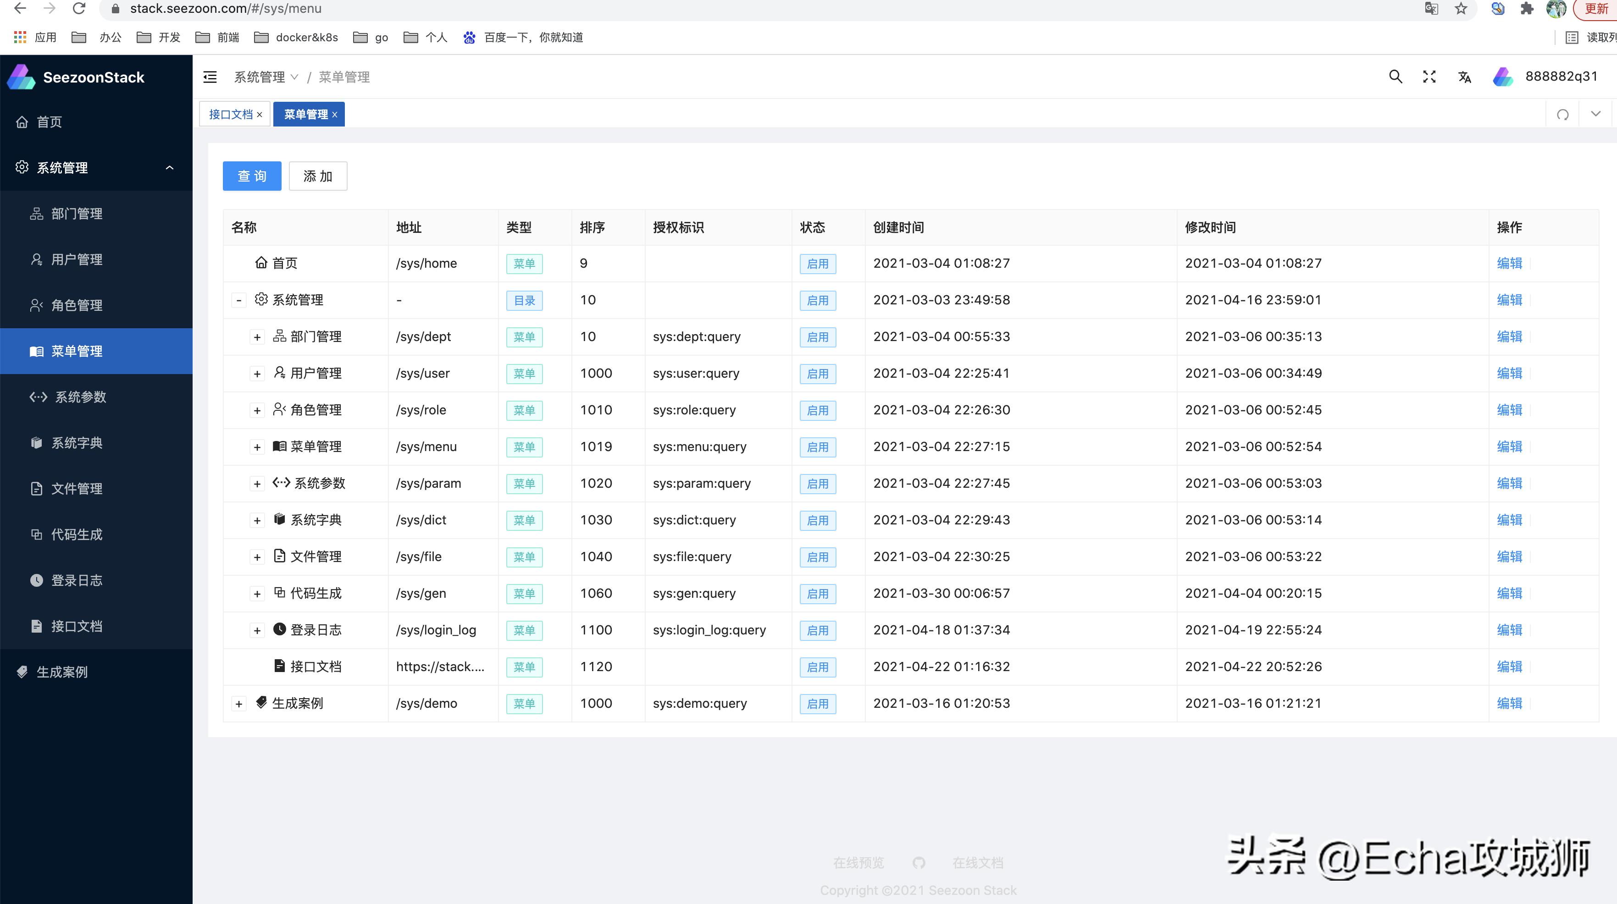This screenshot has width=1617, height=904.
Task: Collapse the 系统管理 tree row
Action: pyautogui.click(x=239, y=300)
